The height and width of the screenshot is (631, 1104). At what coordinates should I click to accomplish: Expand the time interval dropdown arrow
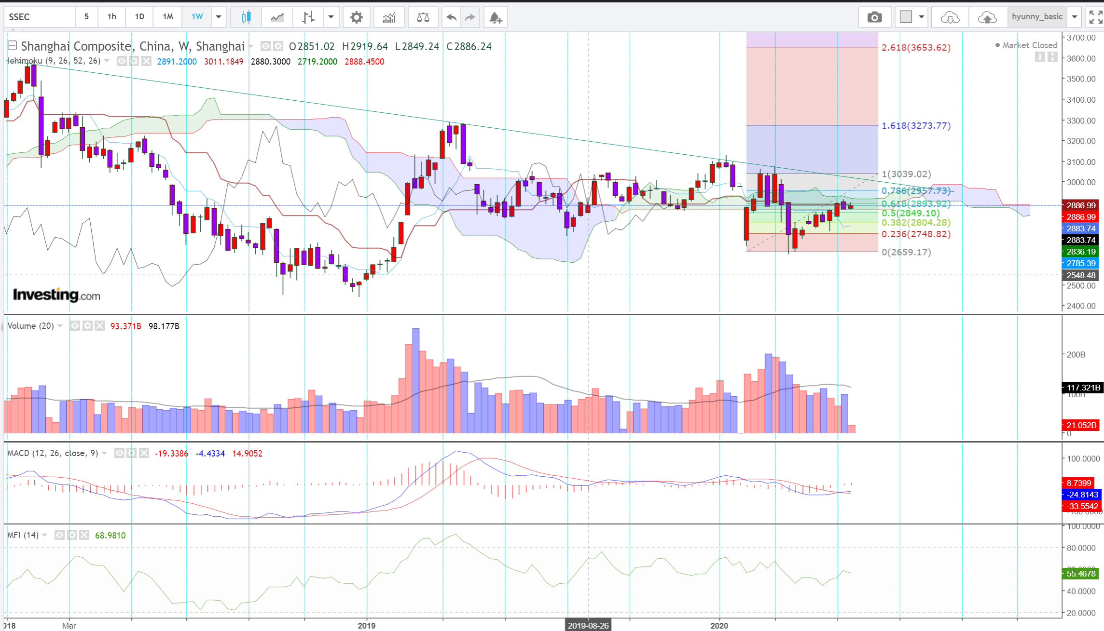coord(219,17)
